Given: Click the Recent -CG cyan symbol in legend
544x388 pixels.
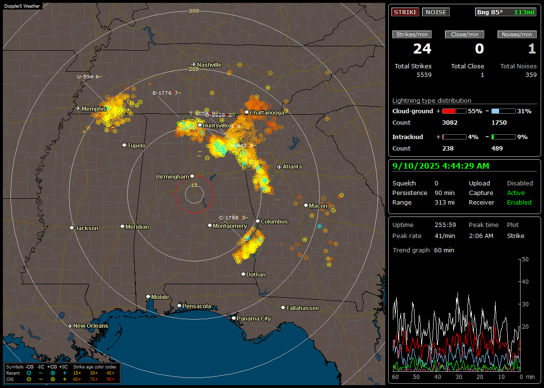Looking at the screenshot, I should pyautogui.click(x=29, y=373).
